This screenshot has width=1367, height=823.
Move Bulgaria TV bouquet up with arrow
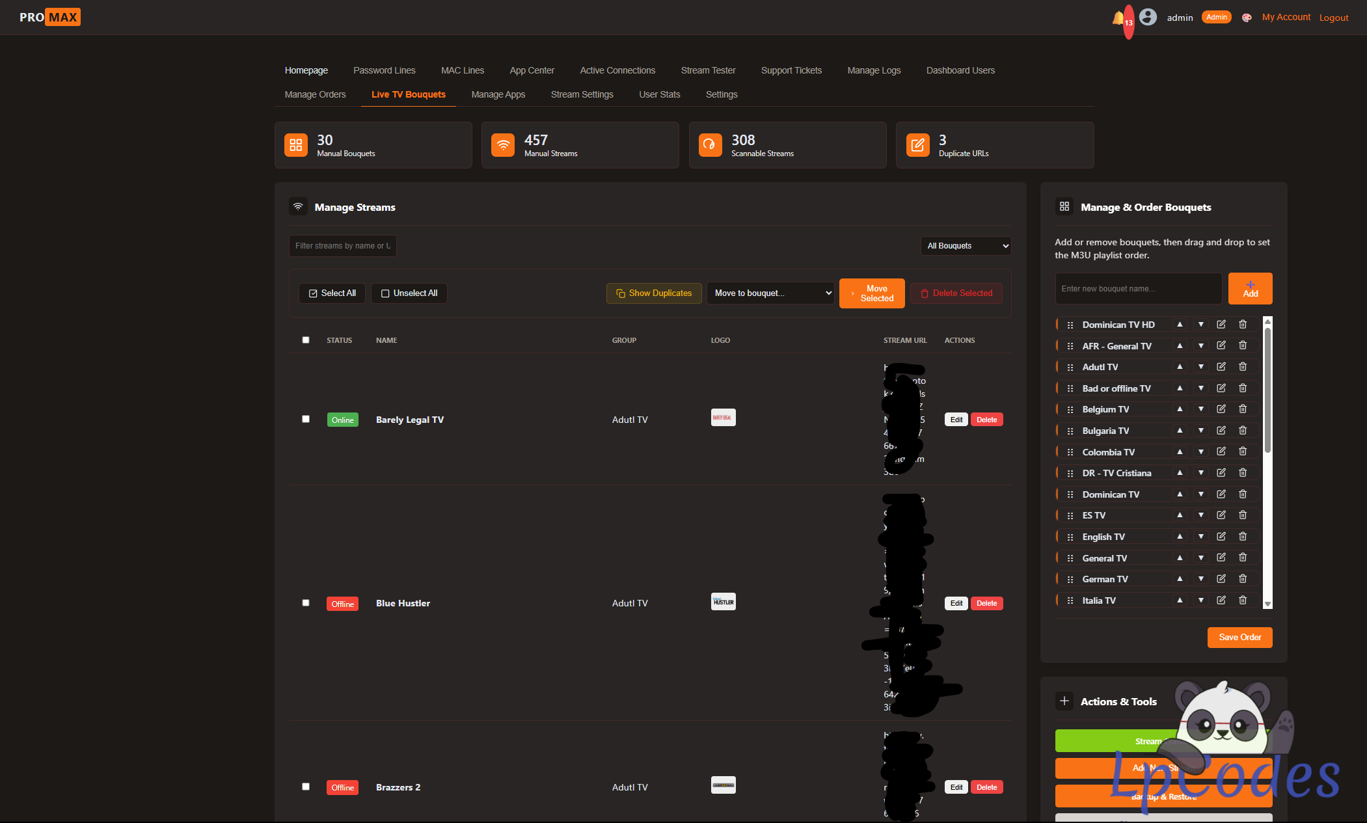coord(1180,431)
